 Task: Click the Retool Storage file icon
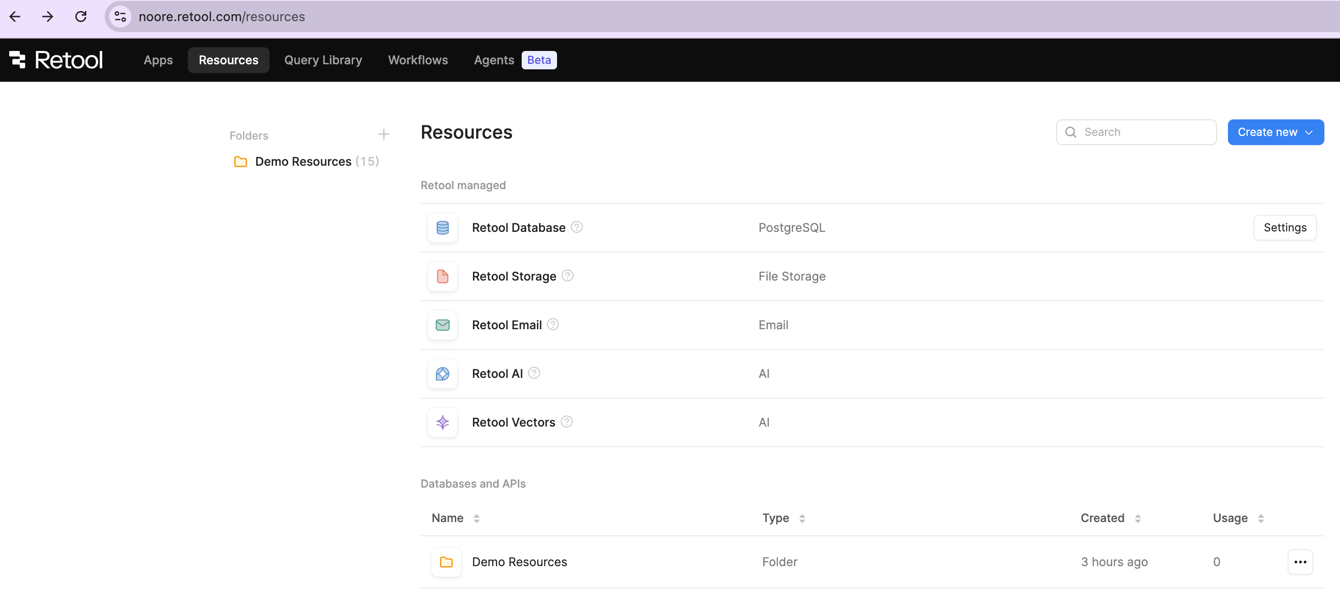pyautogui.click(x=442, y=276)
